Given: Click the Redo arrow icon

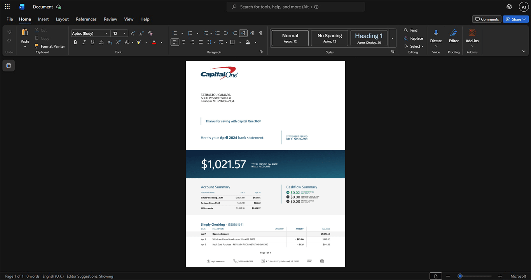Looking at the screenshot, I should pyautogui.click(x=9, y=41).
